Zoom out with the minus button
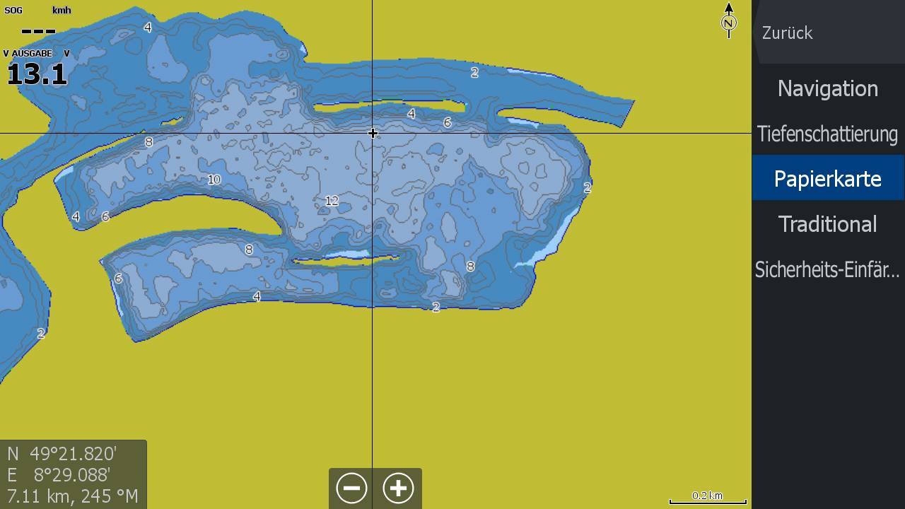 point(351,488)
